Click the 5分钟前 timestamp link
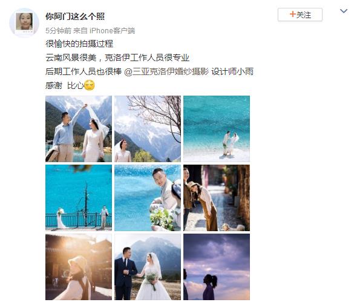Screen dimensions: 354x305 (x=58, y=30)
